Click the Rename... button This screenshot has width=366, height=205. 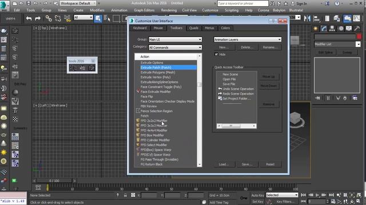pyautogui.click(x=270, y=47)
